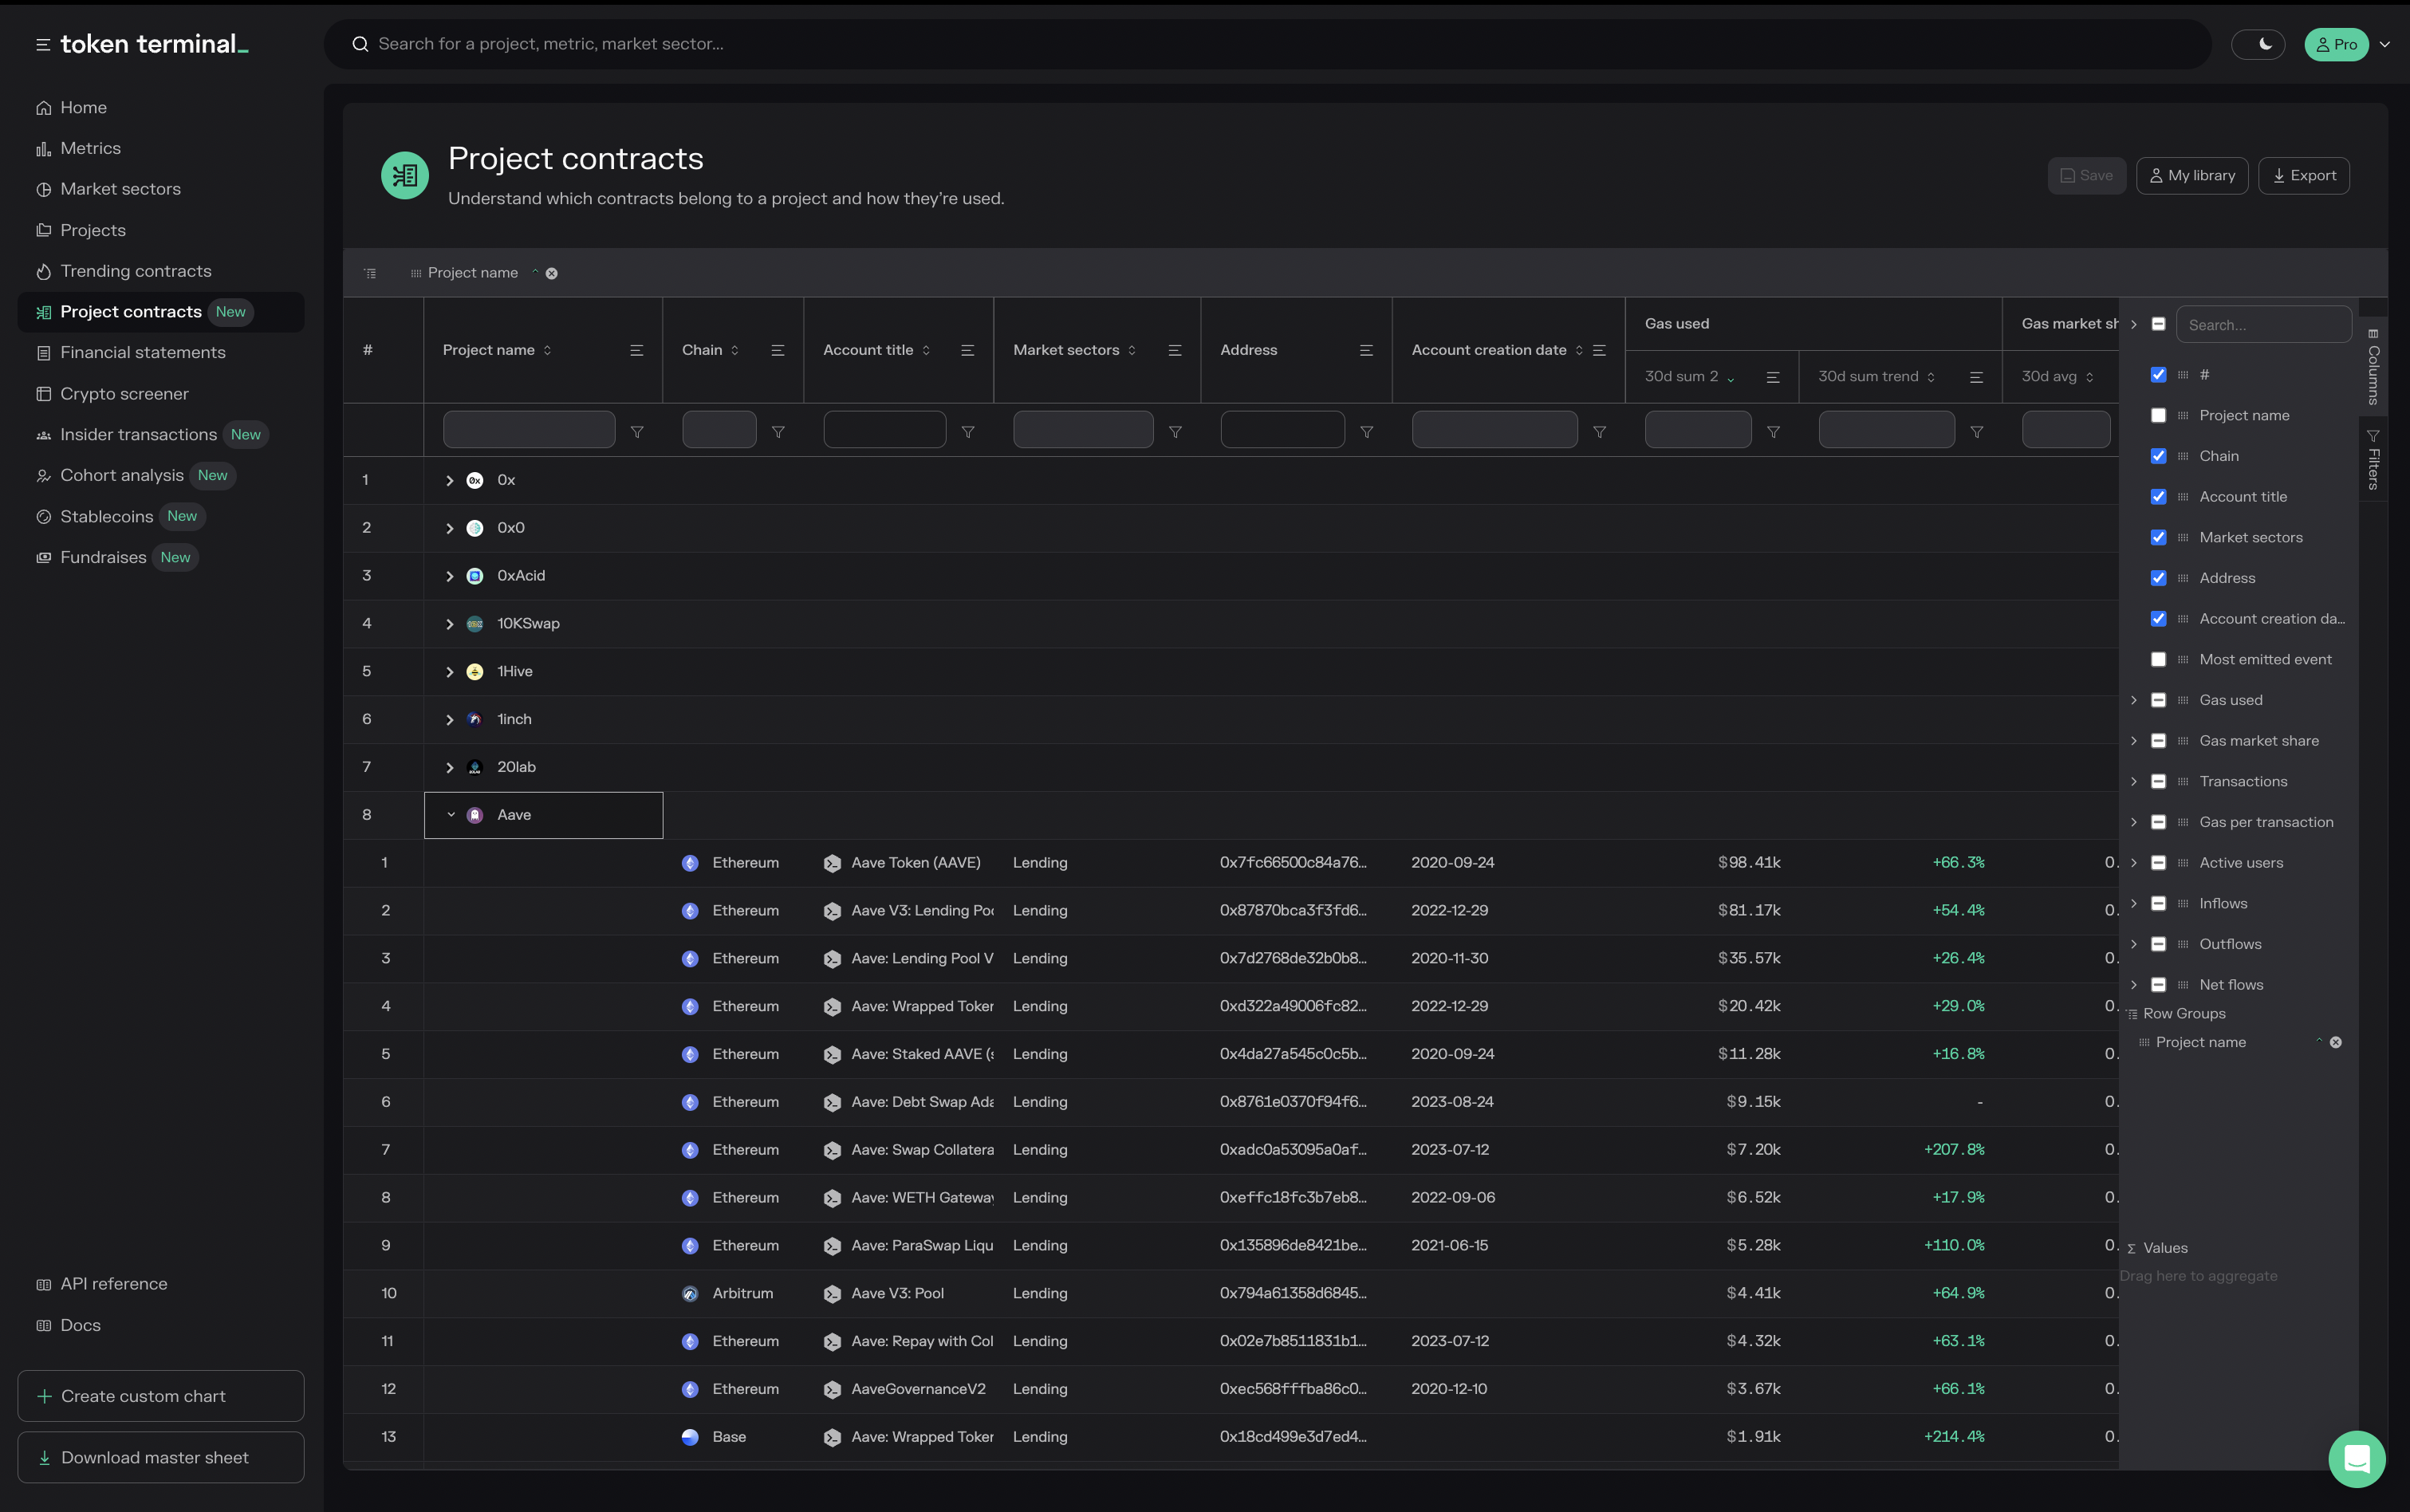
Task: Check the Most emitted event column
Action: click(2158, 659)
